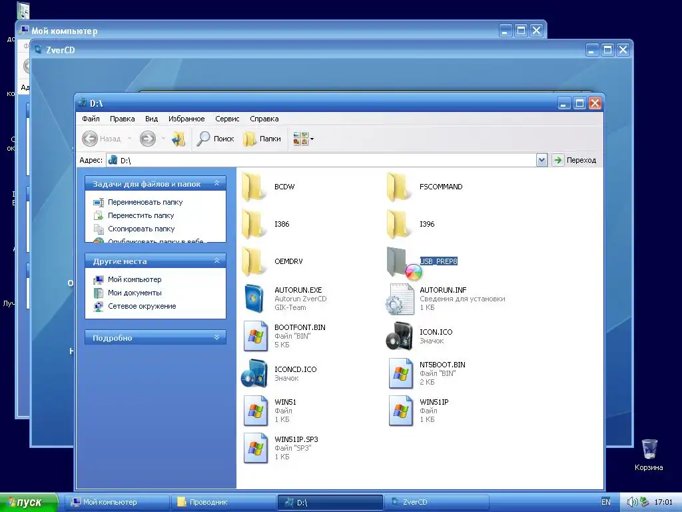The image size is (682, 512).
Task: Select the OEMDRV folder icon
Action: (254, 261)
